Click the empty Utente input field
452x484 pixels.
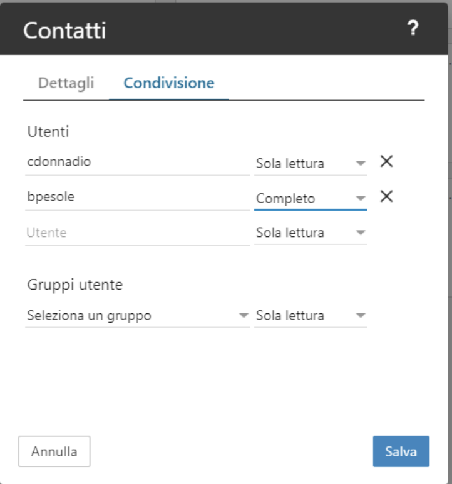138,233
